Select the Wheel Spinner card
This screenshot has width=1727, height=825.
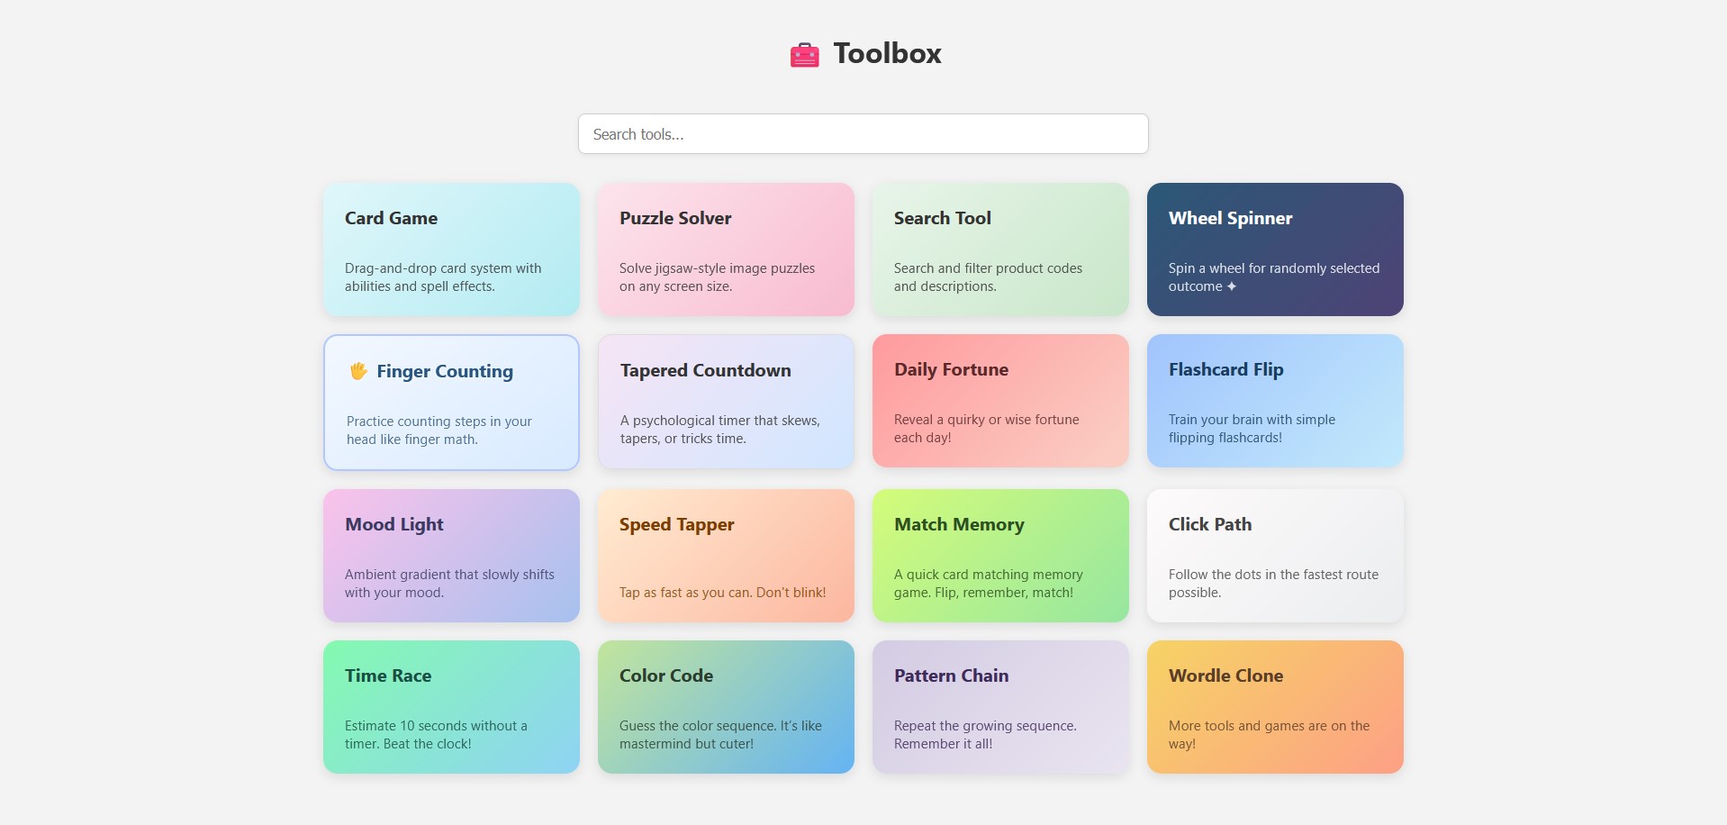click(x=1275, y=249)
